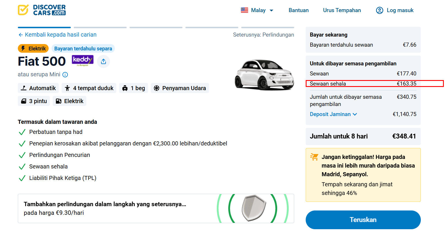Open the Bantuan help menu

coord(298,10)
